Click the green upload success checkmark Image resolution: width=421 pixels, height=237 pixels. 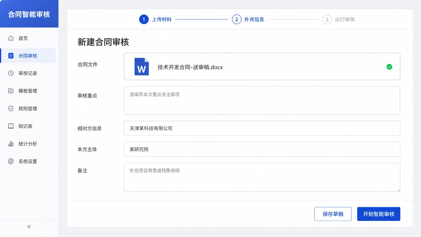pos(389,67)
